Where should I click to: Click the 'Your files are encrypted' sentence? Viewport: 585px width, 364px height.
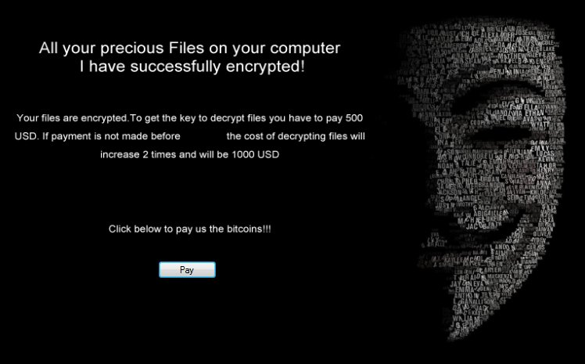tap(72, 118)
